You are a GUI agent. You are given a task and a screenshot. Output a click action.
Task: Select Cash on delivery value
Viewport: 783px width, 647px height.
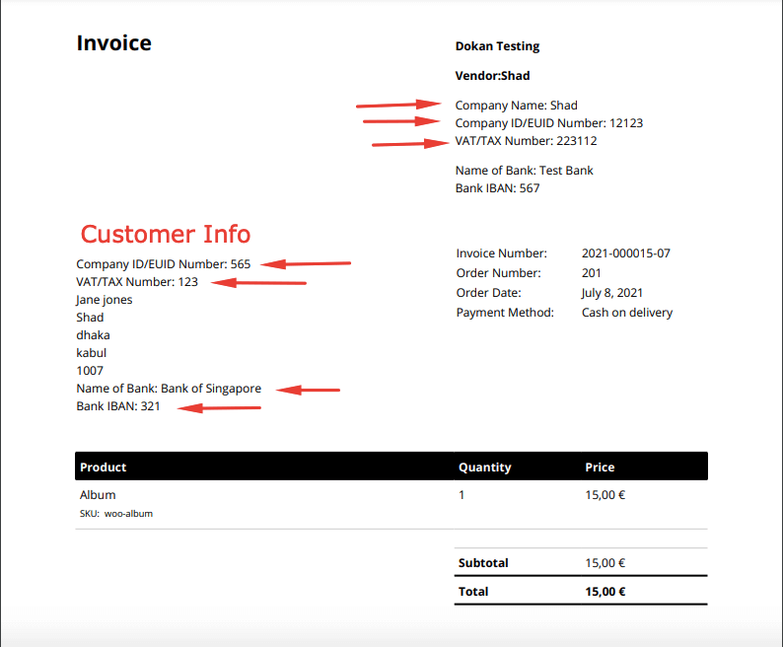[627, 313]
